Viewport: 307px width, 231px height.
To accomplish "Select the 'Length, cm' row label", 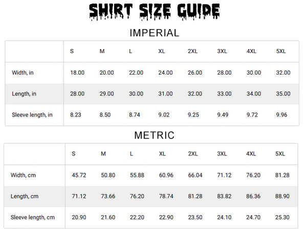I will (x=25, y=196).
